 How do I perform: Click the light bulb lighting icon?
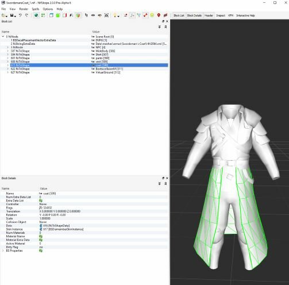coord(115,16)
